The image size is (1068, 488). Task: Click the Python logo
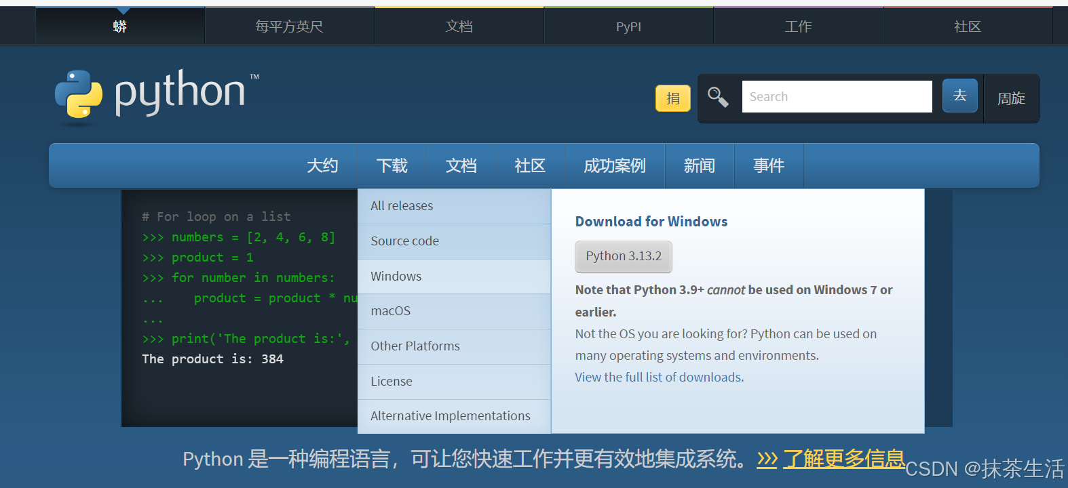(x=157, y=96)
